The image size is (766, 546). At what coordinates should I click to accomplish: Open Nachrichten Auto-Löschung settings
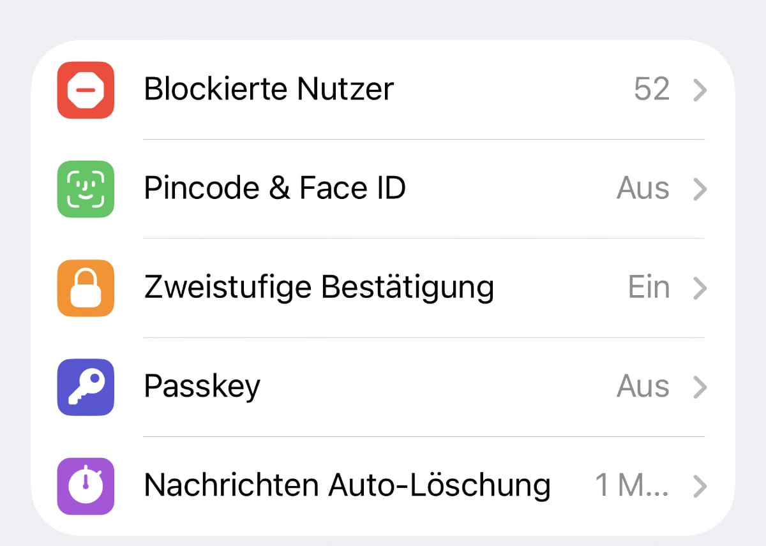pos(347,485)
